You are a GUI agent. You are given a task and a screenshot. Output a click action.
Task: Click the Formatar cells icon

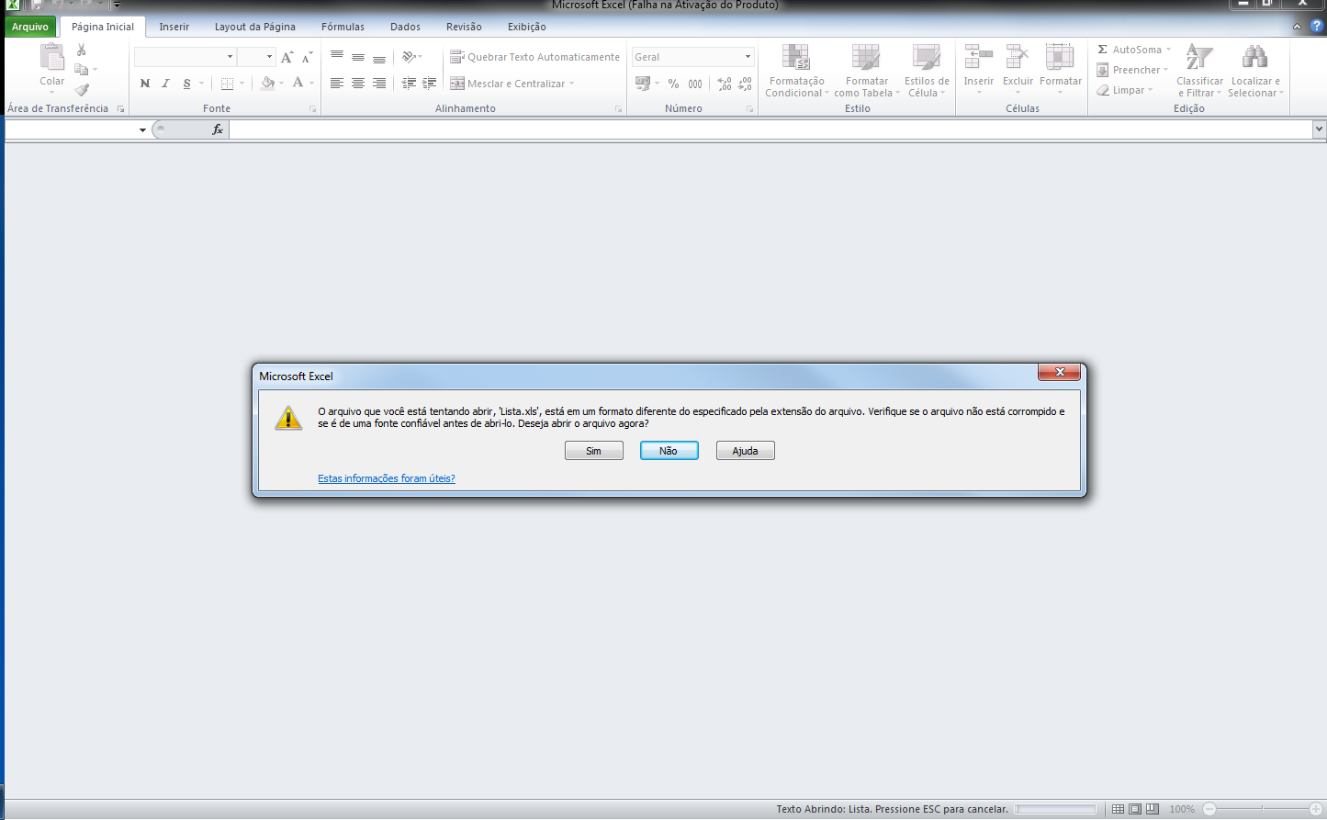point(1060,57)
